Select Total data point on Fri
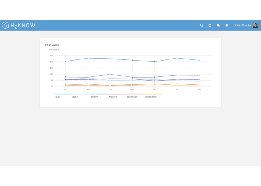This screenshot has width=261, height=186. [x=177, y=58]
